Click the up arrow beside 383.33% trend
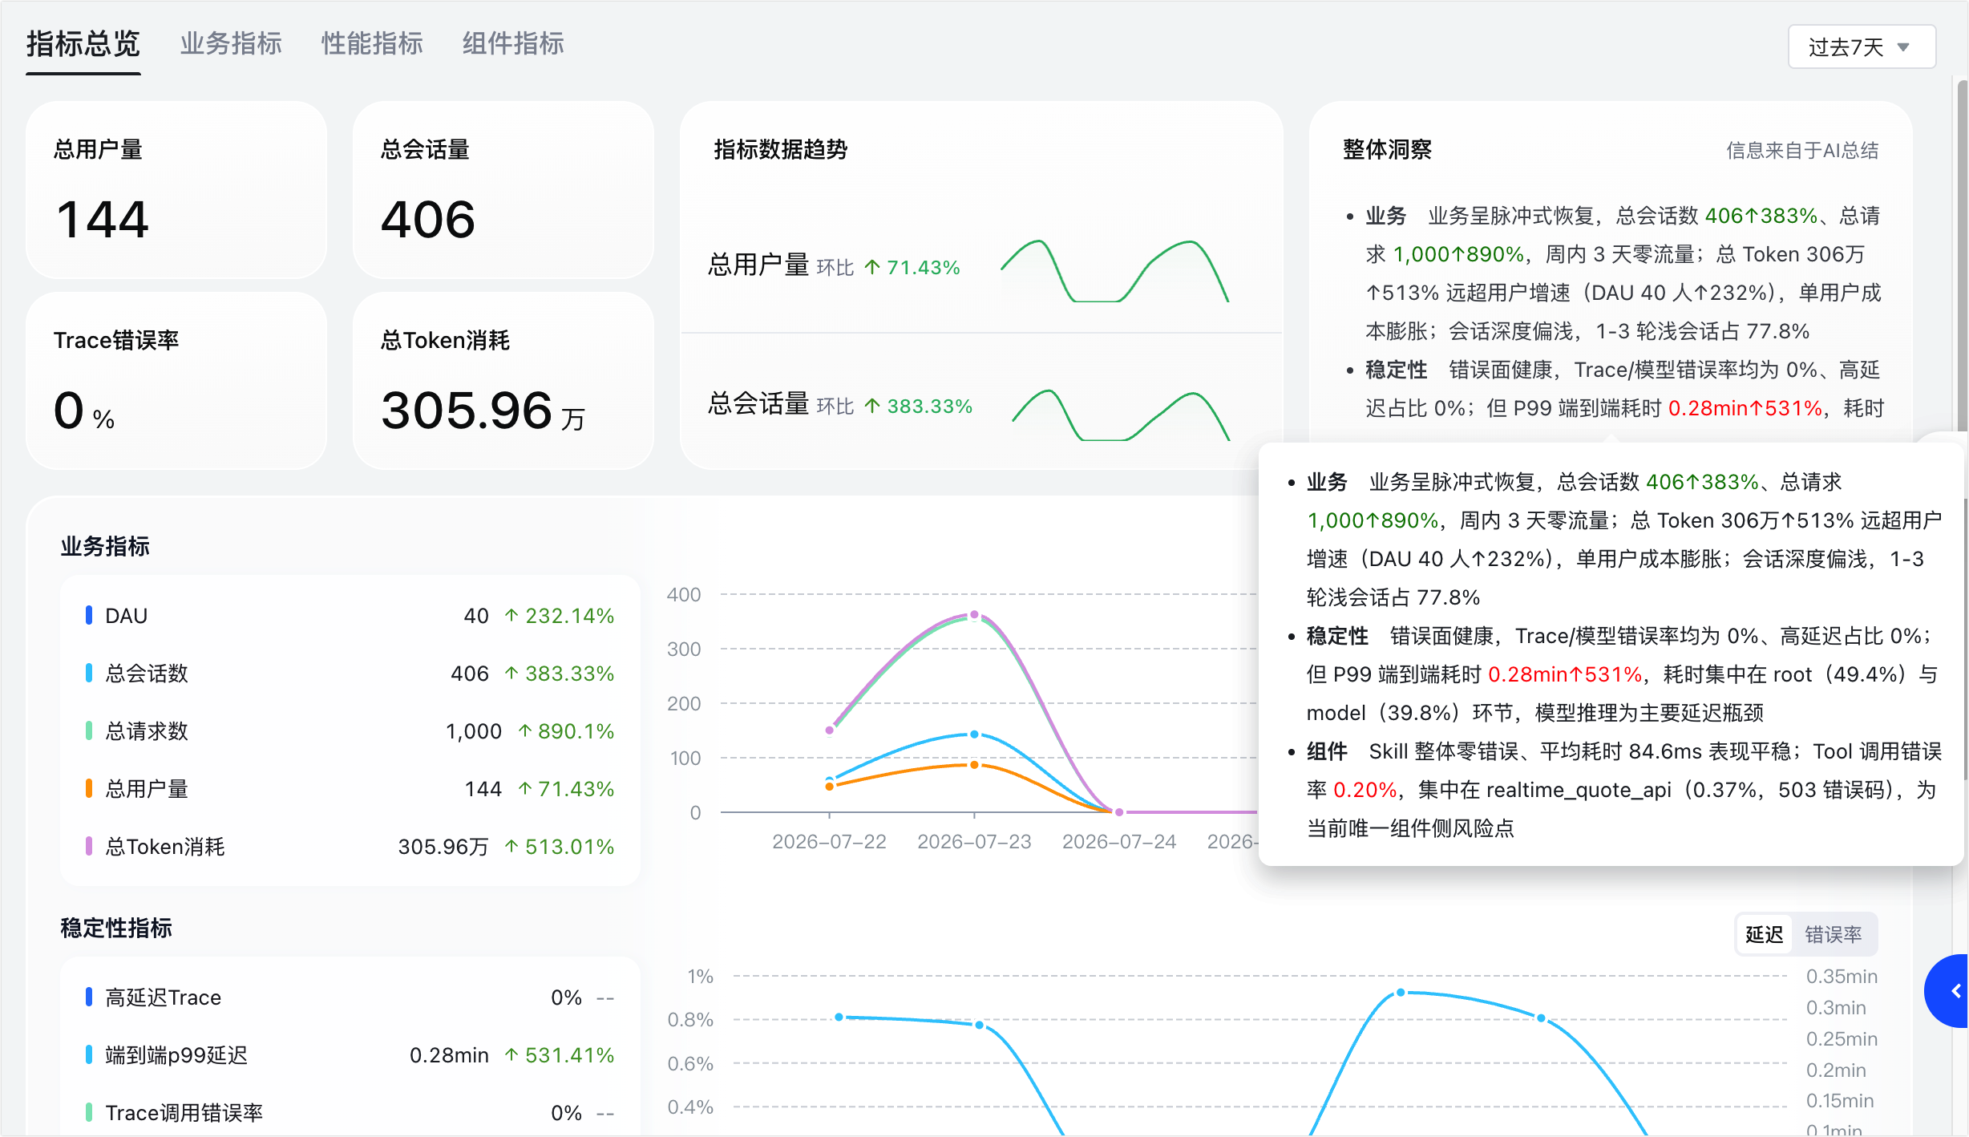The image size is (1969, 1137). (872, 407)
